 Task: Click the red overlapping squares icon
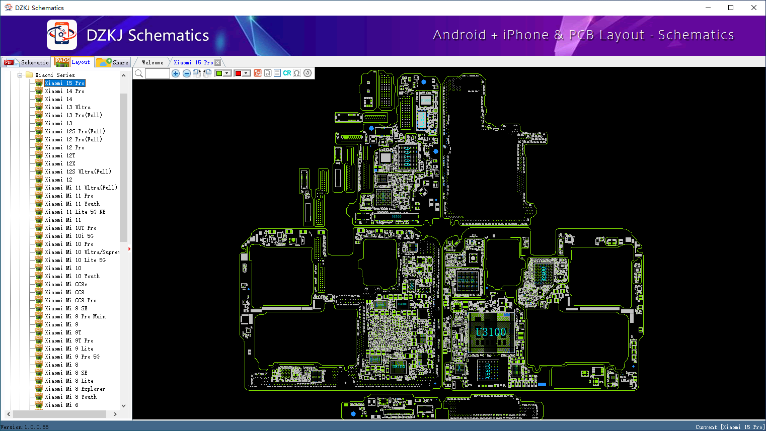258,73
